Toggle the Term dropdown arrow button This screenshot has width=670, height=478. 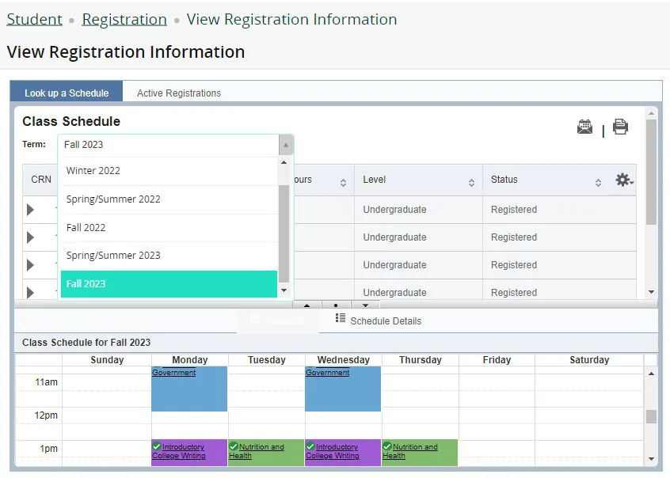click(286, 145)
